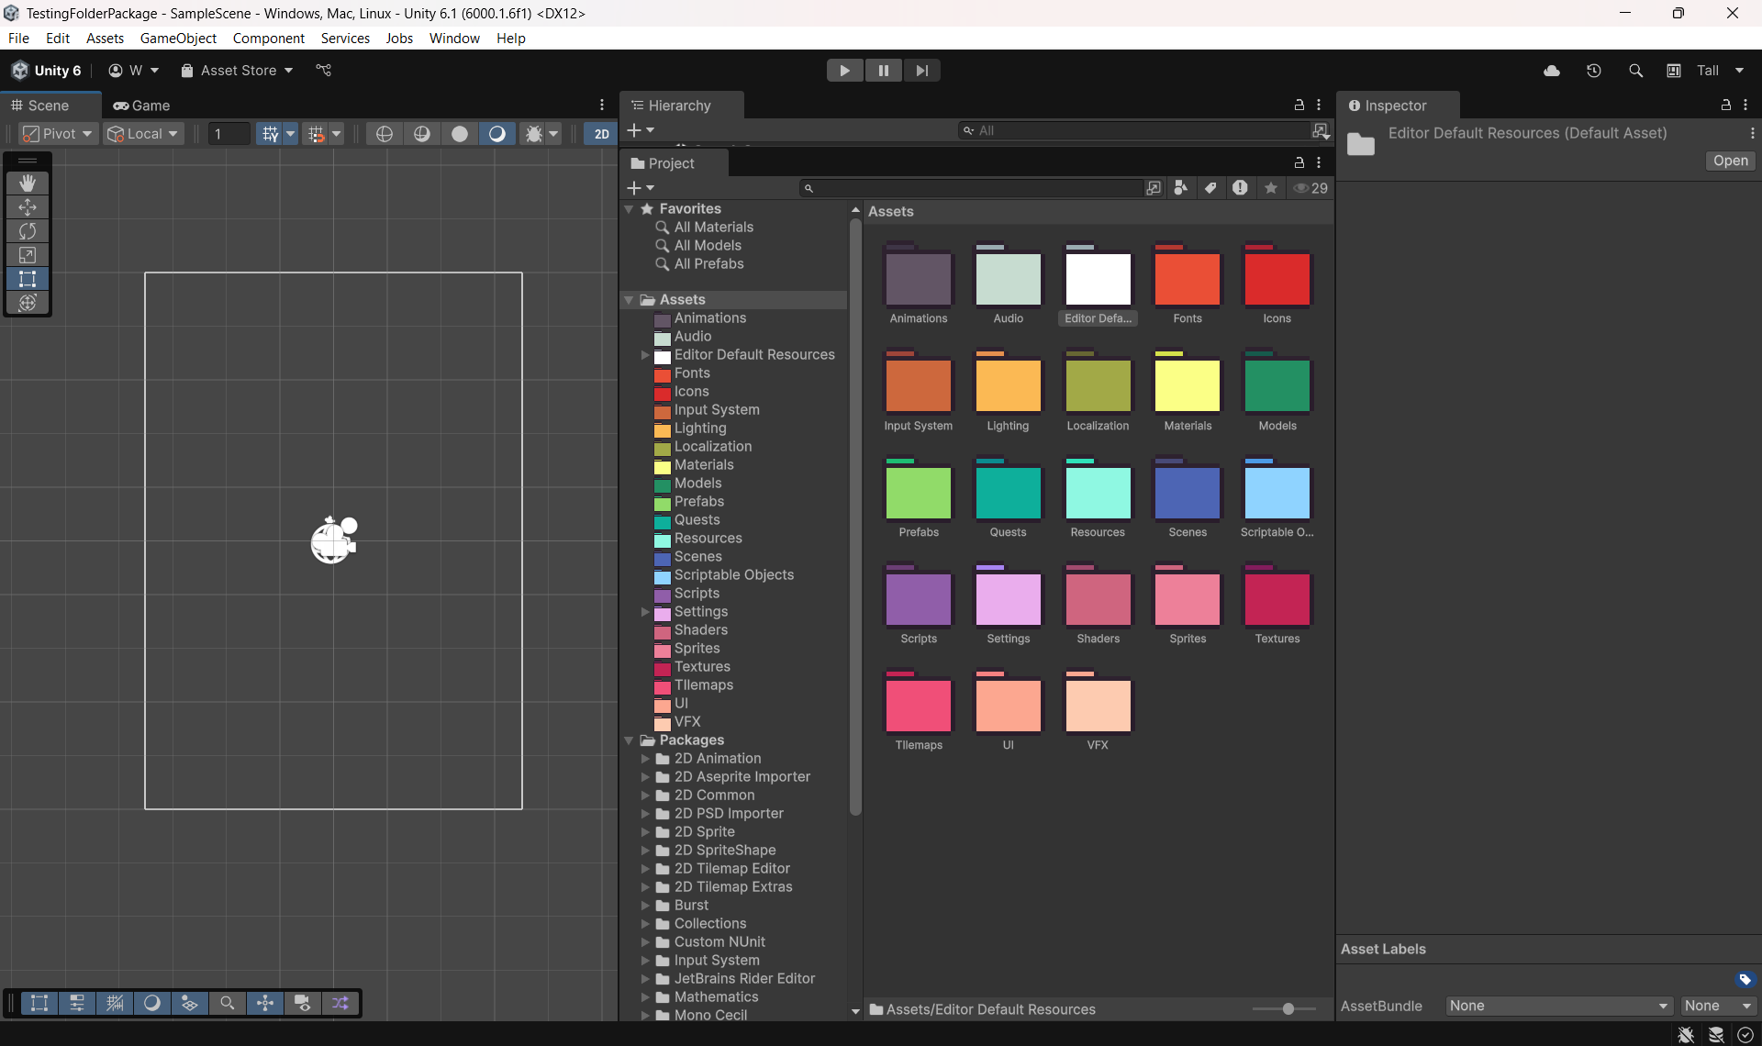Image resolution: width=1762 pixels, height=1046 pixels.
Task: Open the Unity Version Control icon
Action: (324, 71)
